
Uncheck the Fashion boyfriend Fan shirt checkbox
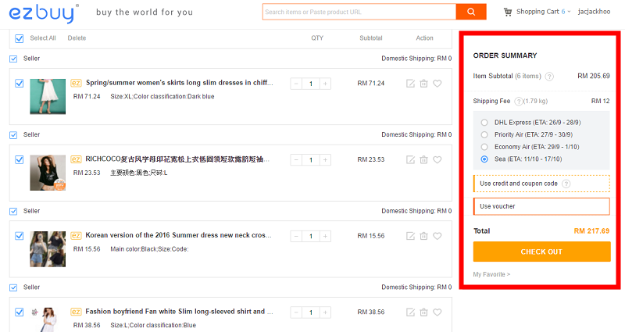(19, 312)
